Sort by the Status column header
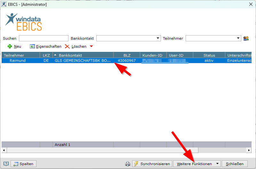This screenshot has height=169, width=256. 209,55
